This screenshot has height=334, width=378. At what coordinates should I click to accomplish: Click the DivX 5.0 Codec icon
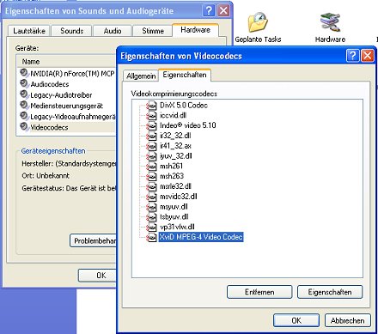click(151, 106)
